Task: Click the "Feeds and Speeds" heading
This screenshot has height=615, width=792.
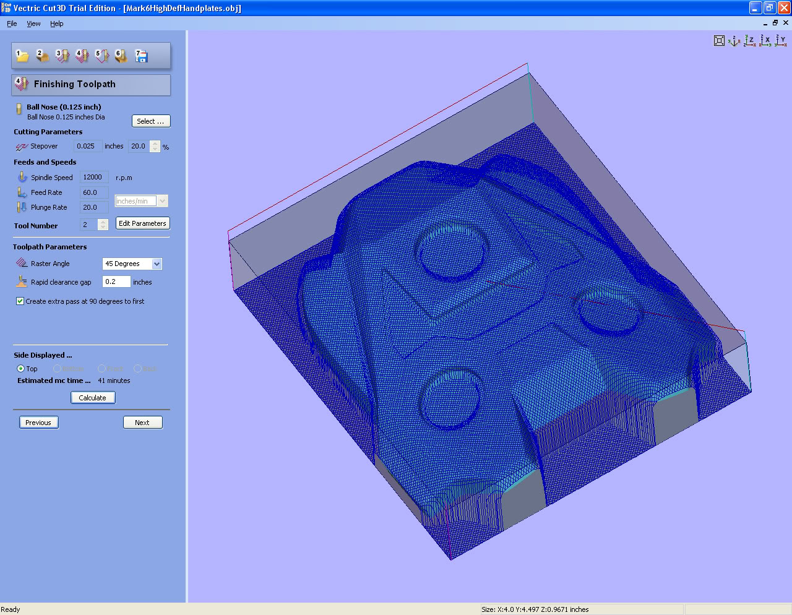Action: 45,162
